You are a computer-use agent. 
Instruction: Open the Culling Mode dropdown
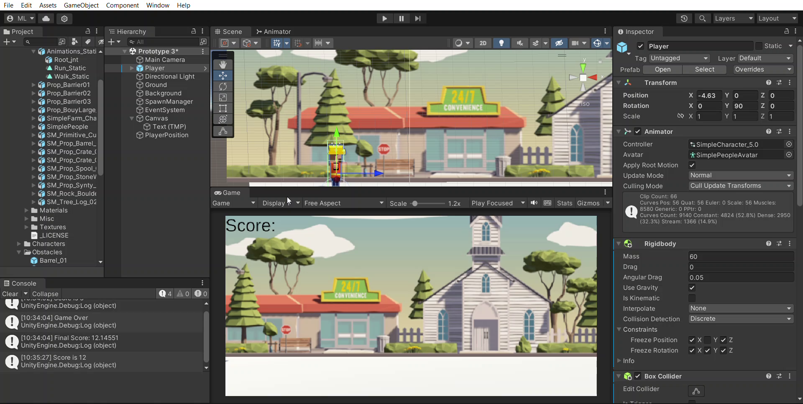point(741,186)
